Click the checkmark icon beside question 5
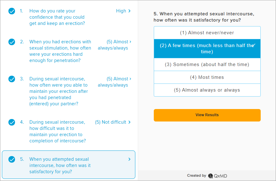 [x=12, y=160]
